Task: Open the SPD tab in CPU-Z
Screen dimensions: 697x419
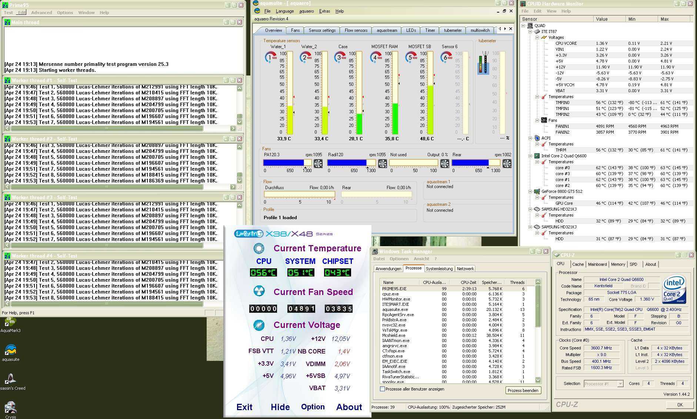Action: (633, 264)
